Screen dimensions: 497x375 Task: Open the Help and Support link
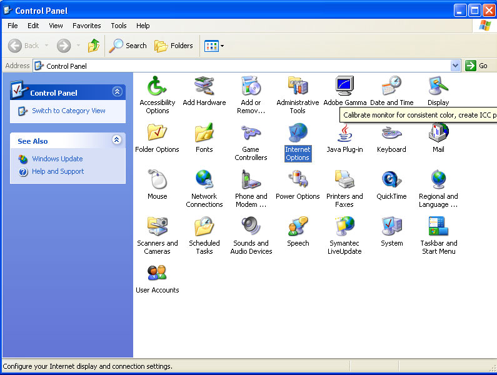(58, 171)
